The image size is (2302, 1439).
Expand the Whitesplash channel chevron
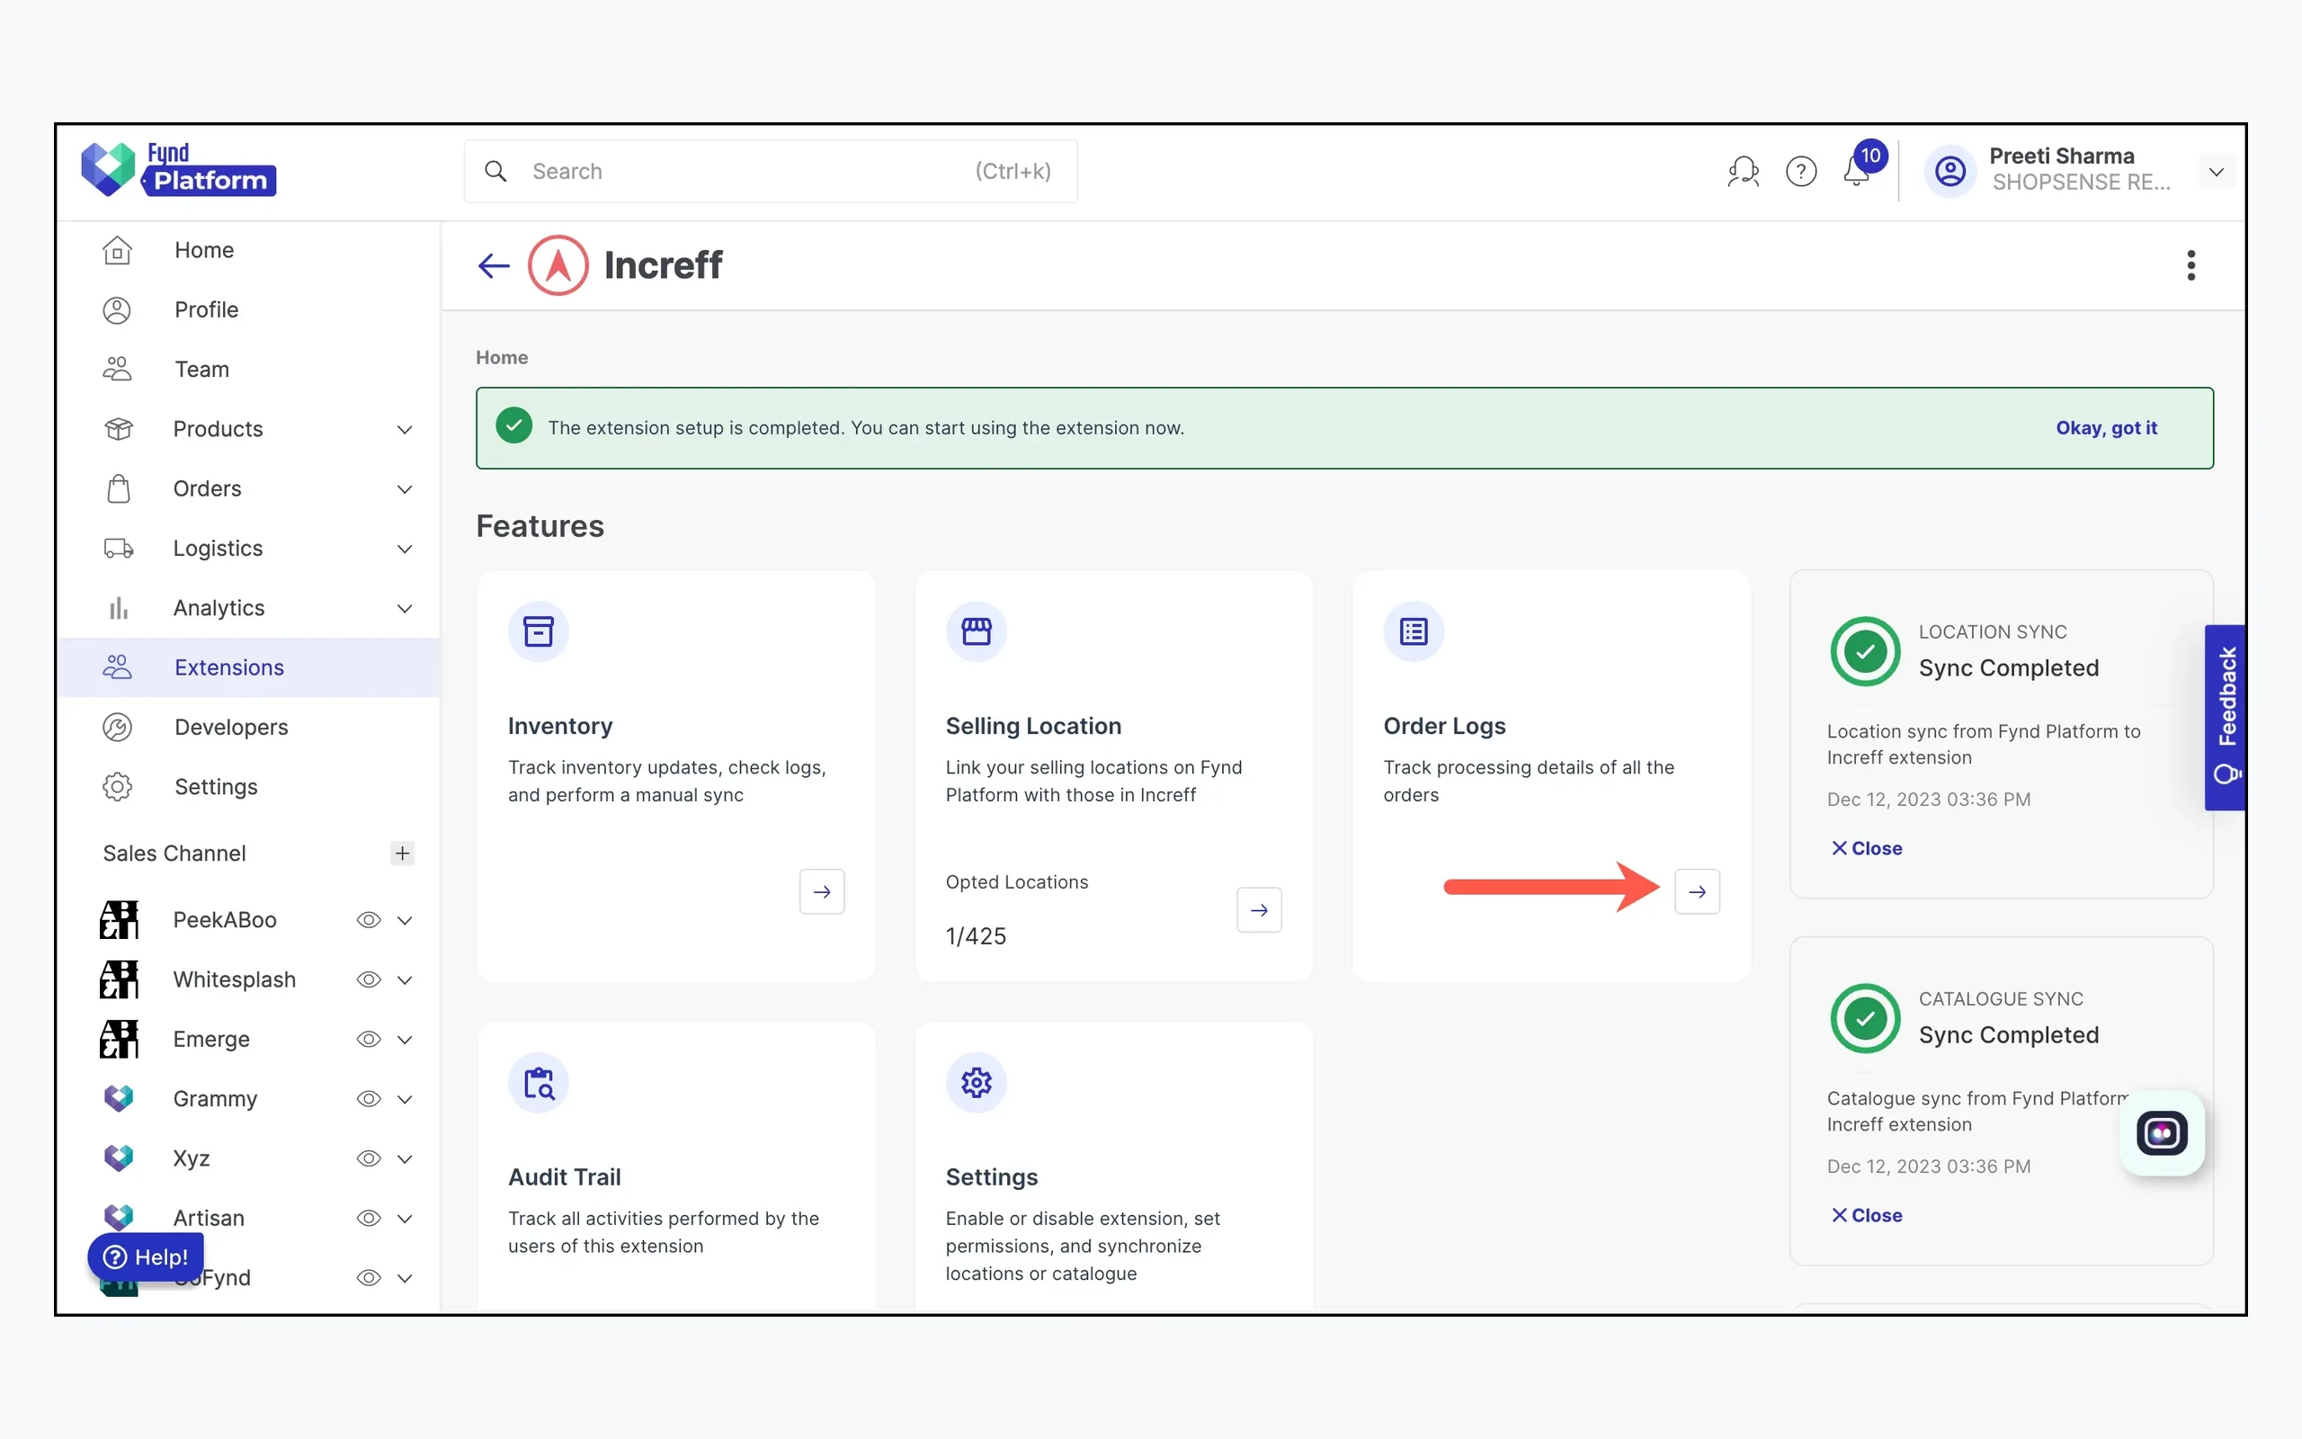405,980
